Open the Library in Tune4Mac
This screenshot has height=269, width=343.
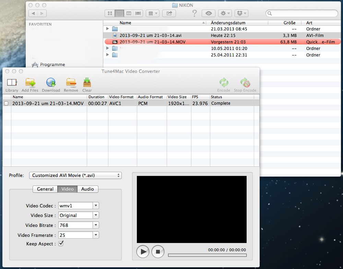12,85
